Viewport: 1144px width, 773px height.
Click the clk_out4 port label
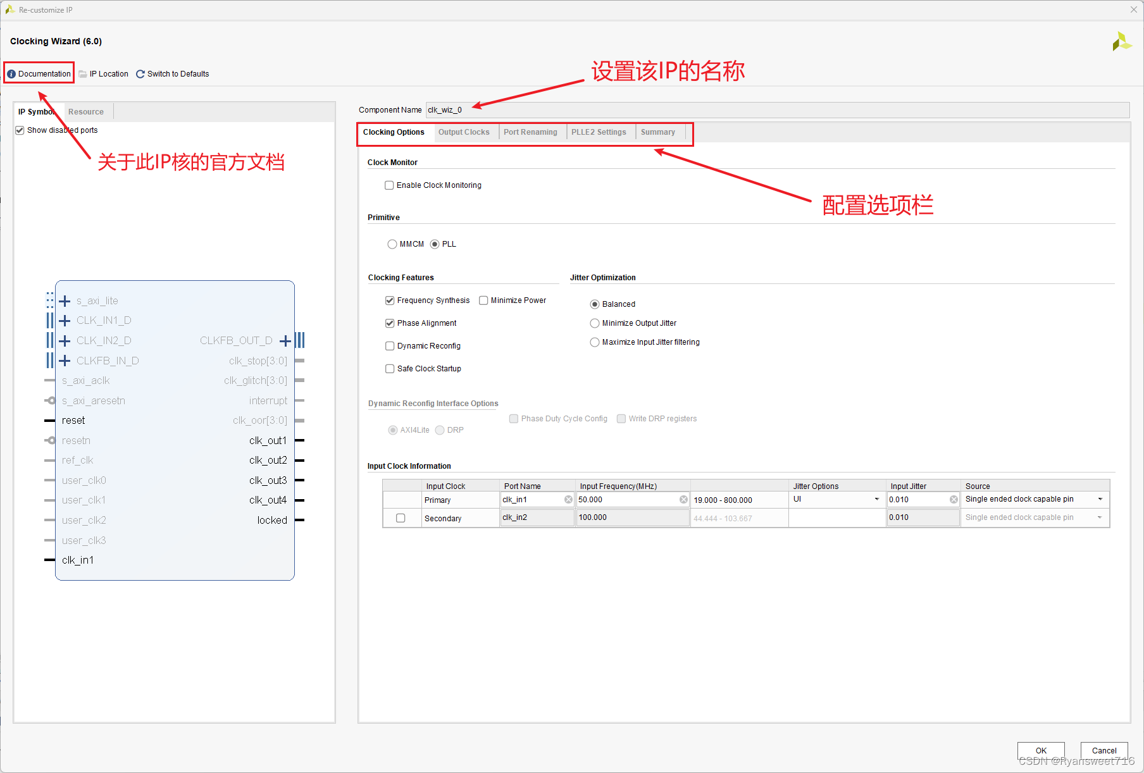point(268,500)
